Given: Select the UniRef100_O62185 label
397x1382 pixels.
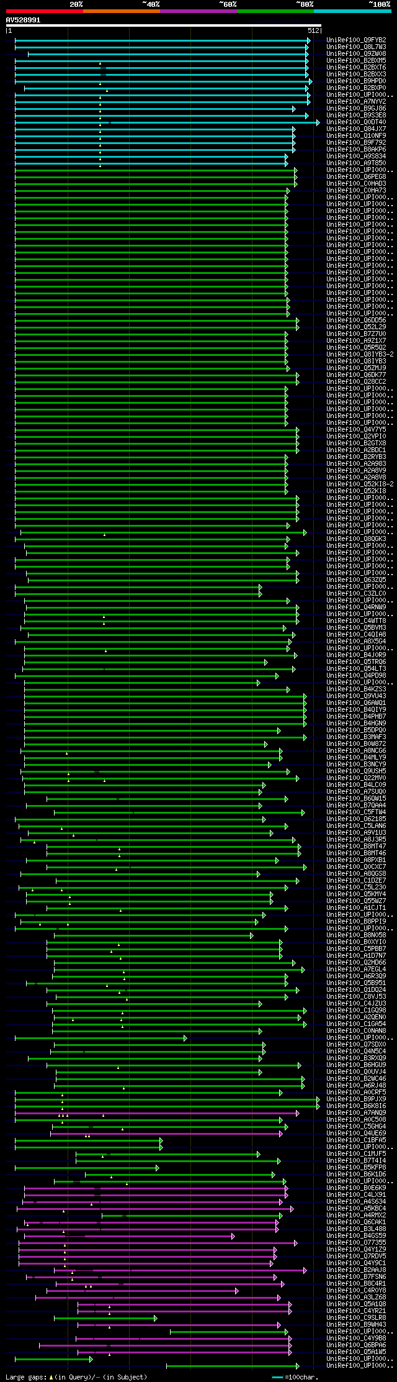Looking at the screenshot, I should coord(356,819).
